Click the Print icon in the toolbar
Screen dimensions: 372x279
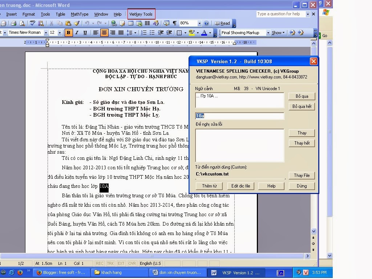(13, 23)
